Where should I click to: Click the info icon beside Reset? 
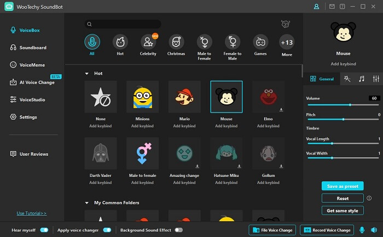369,198
